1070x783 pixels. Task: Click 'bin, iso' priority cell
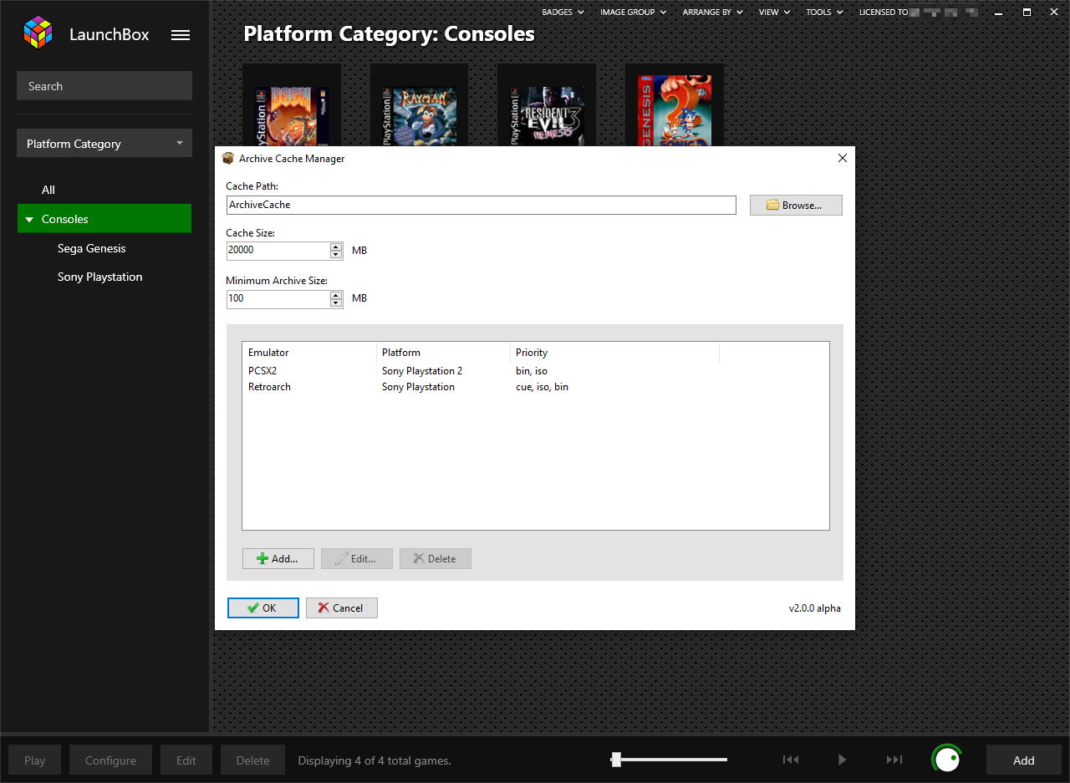pos(532,371)
